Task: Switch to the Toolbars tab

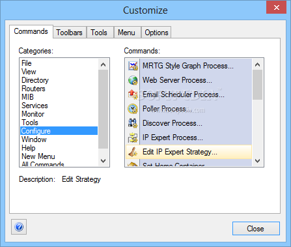Action: 70,33
